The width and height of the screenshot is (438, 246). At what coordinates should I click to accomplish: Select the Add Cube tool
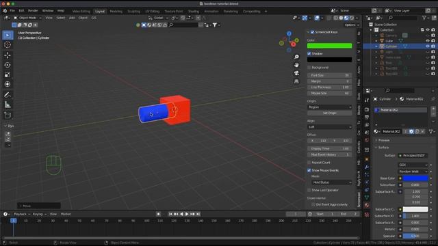[8, 115]
